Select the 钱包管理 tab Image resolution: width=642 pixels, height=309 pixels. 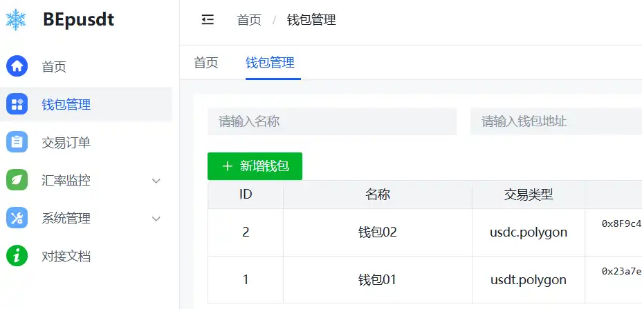click(270, 63)
